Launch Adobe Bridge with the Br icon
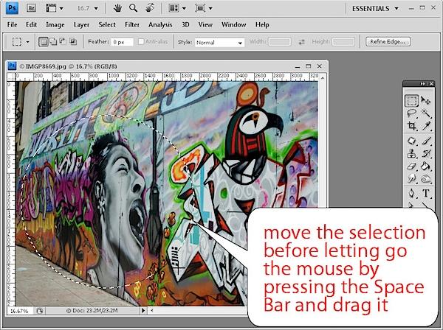The width and height of the screenshot is (443, 330). pyautogui.click(x=31, y=8)
